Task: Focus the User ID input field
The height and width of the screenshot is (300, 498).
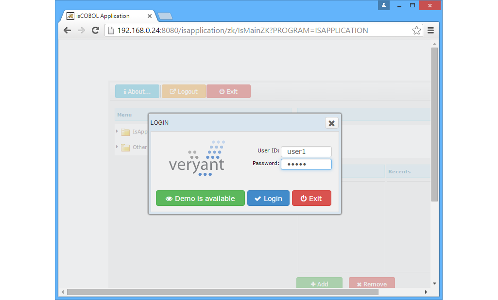Action: (306, 151)
